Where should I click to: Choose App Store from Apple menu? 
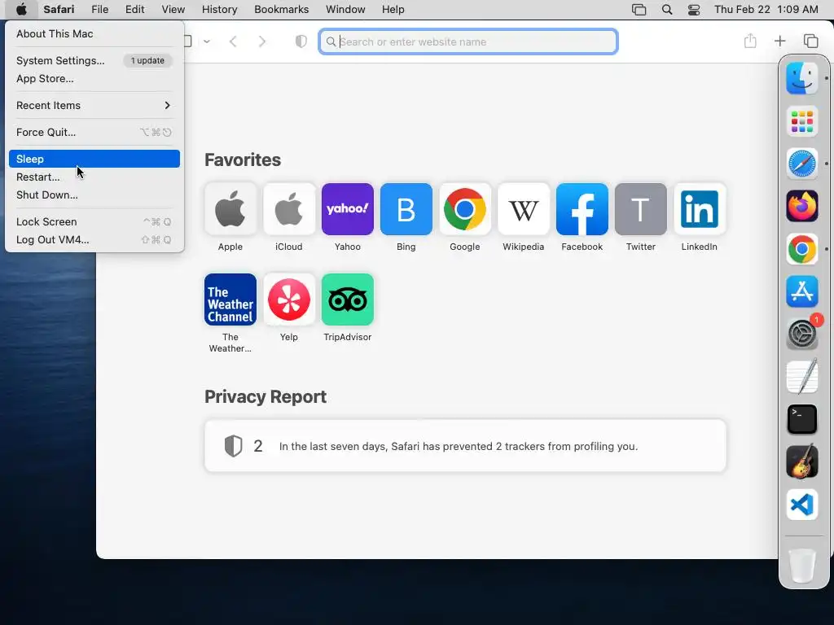94,79
